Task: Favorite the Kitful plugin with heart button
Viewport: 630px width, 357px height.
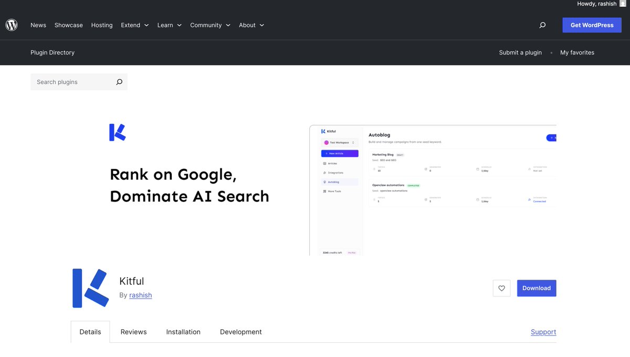Action: (501, 288)
